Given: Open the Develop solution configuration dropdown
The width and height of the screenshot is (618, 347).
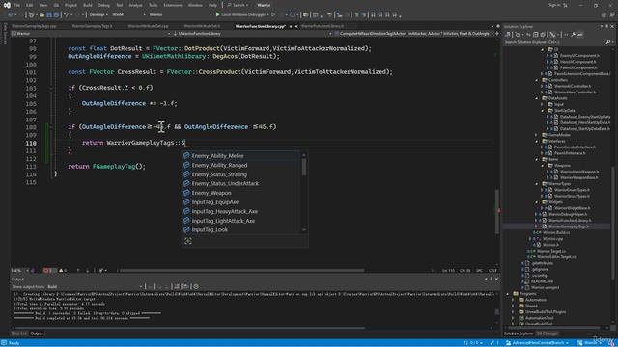Looking at the screenshot, I should coord(98,14).
